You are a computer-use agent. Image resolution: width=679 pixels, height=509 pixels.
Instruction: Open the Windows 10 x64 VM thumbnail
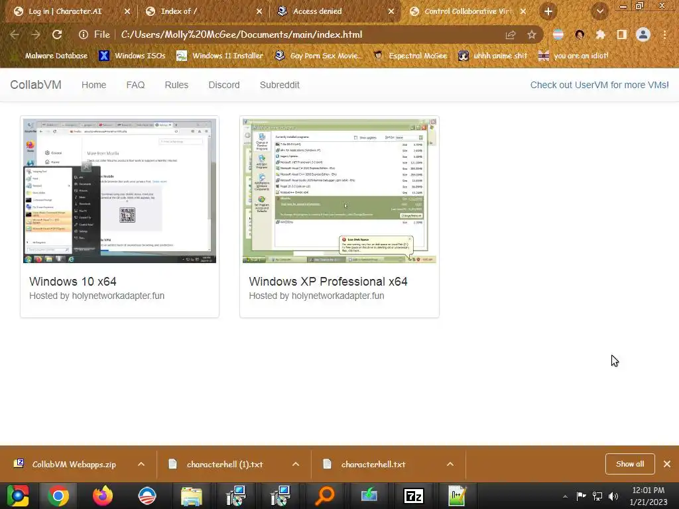[119, 191]
